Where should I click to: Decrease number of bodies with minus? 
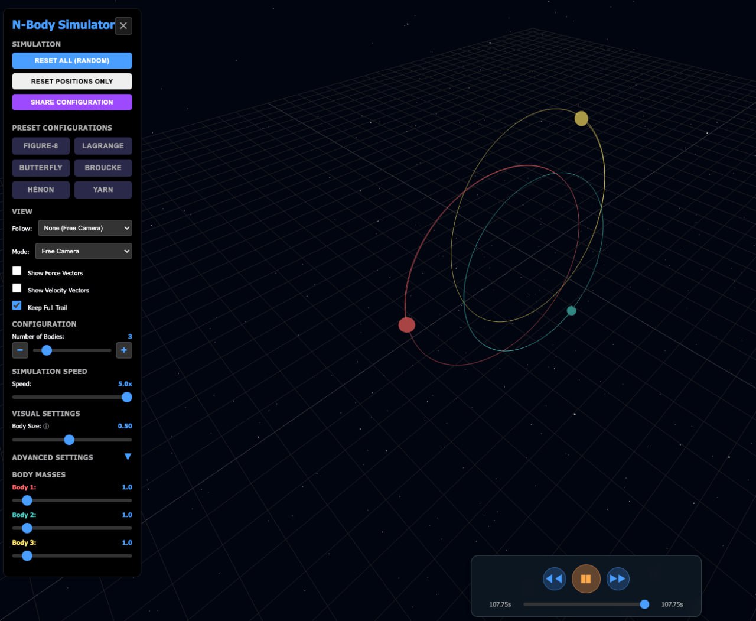20,350
